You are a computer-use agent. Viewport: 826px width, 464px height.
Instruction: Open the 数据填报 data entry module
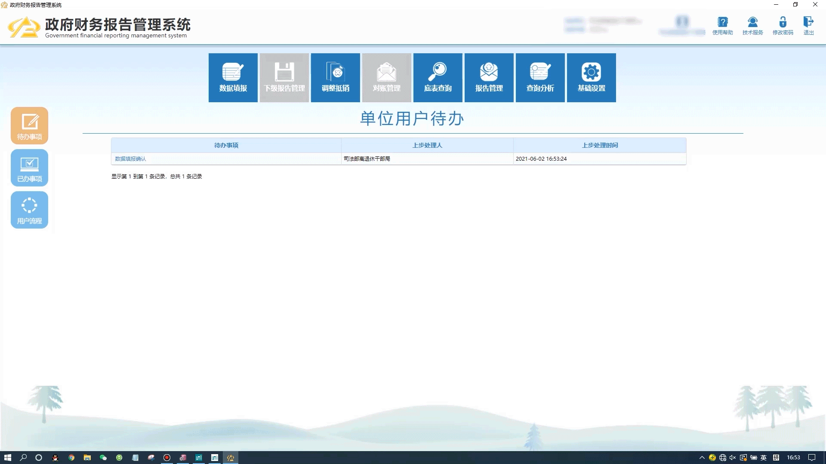coord(233,78)
